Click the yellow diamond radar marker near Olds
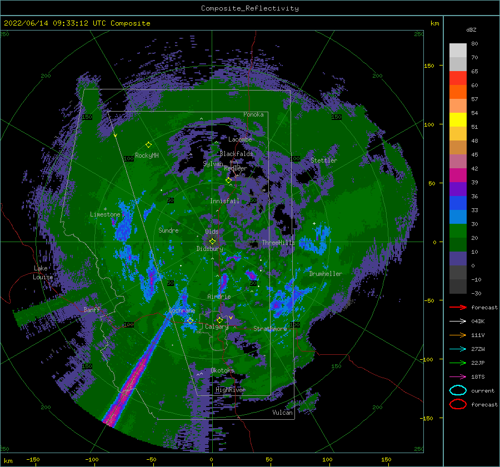 tap(212, 242)
